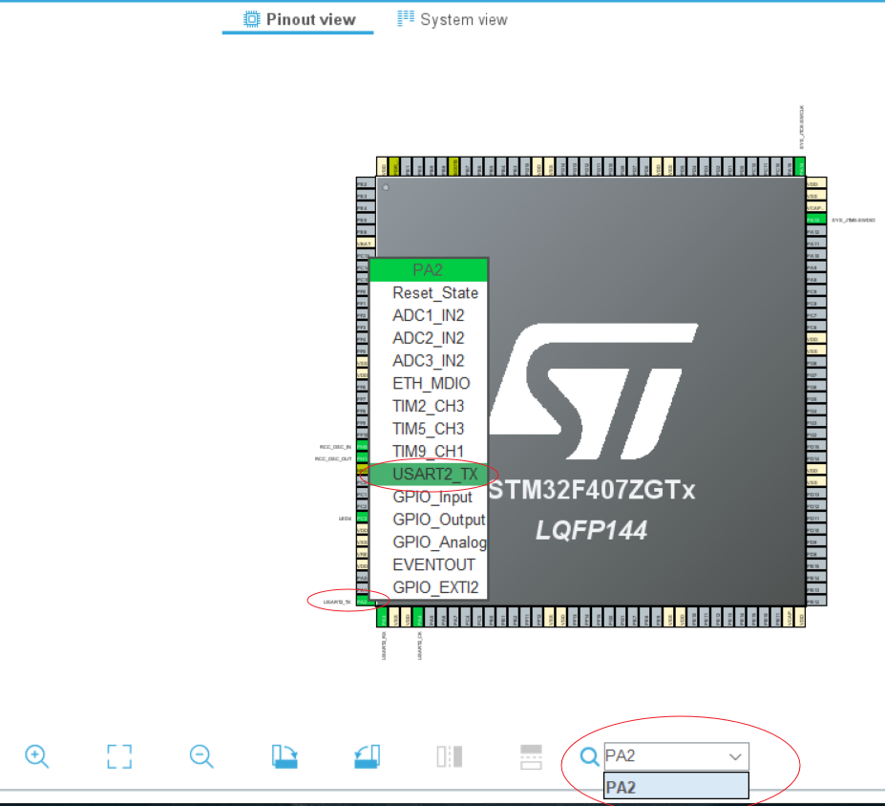Image resolution: width=885 pixels, height=806 pixels.
Task: Click the horizontal split view icon
Action: click(531, 756)
